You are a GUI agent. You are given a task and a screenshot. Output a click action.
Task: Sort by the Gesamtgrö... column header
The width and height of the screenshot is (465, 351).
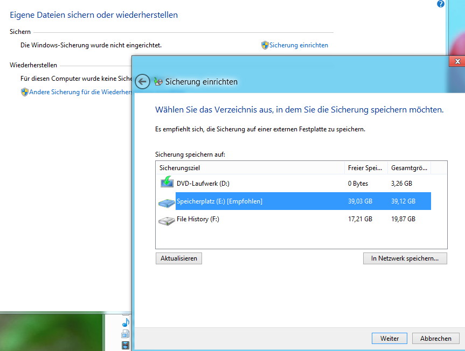(409, 168)
